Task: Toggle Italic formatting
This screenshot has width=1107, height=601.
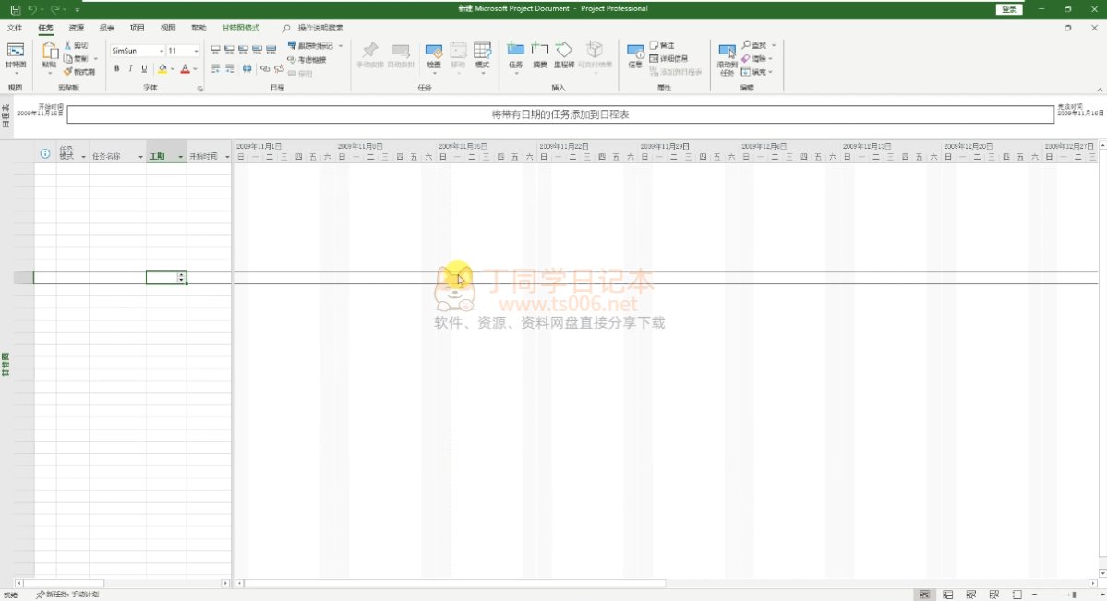Action: tap(130, 69)
